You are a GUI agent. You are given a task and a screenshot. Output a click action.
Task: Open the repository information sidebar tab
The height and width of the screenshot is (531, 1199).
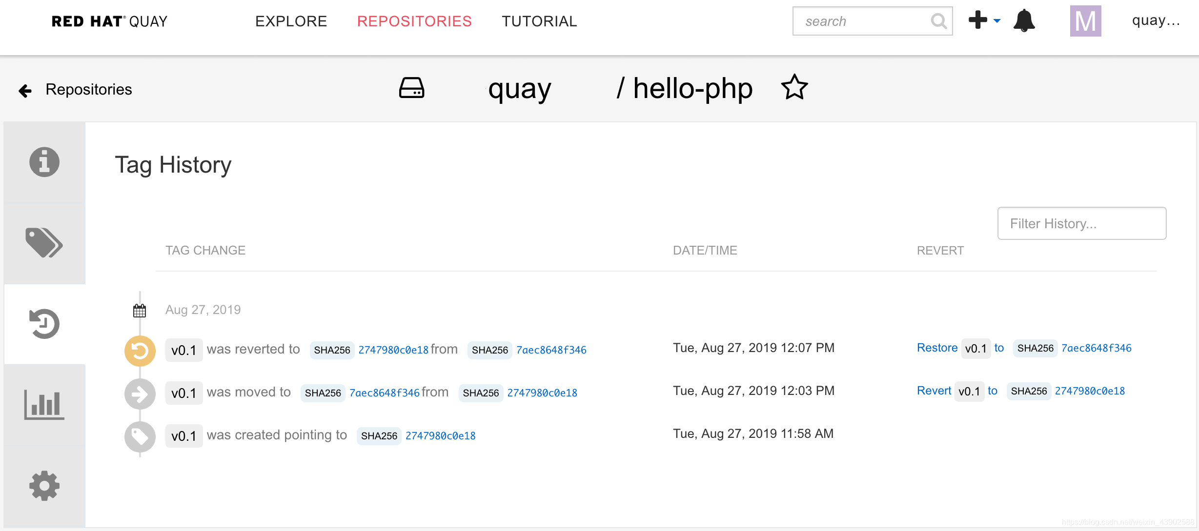(44, 162)
